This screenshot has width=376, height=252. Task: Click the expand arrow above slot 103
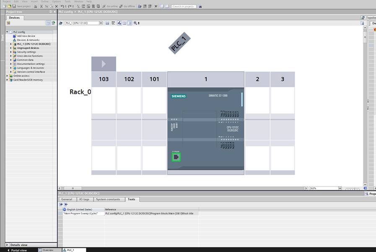(104, 64)
